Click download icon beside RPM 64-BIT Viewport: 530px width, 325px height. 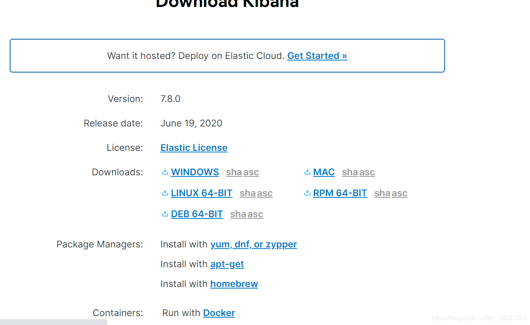(307, 193)
